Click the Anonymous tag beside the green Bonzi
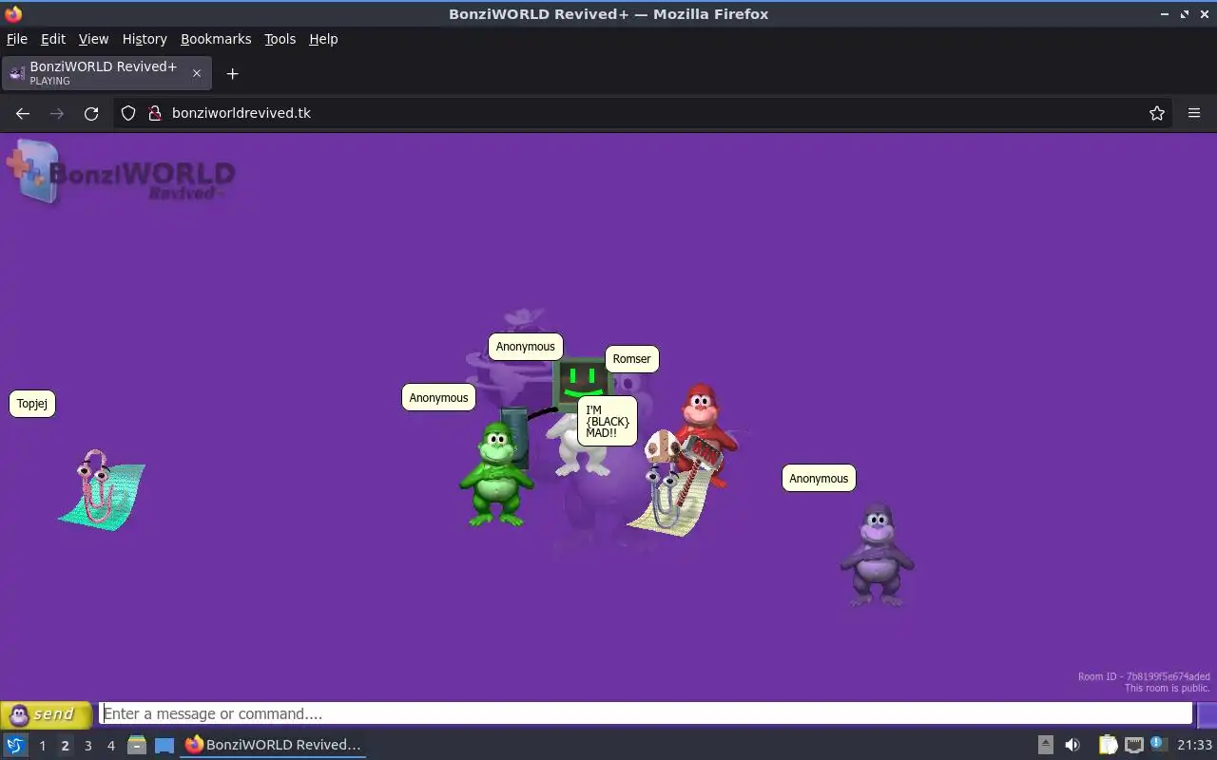 coord(438,398)
